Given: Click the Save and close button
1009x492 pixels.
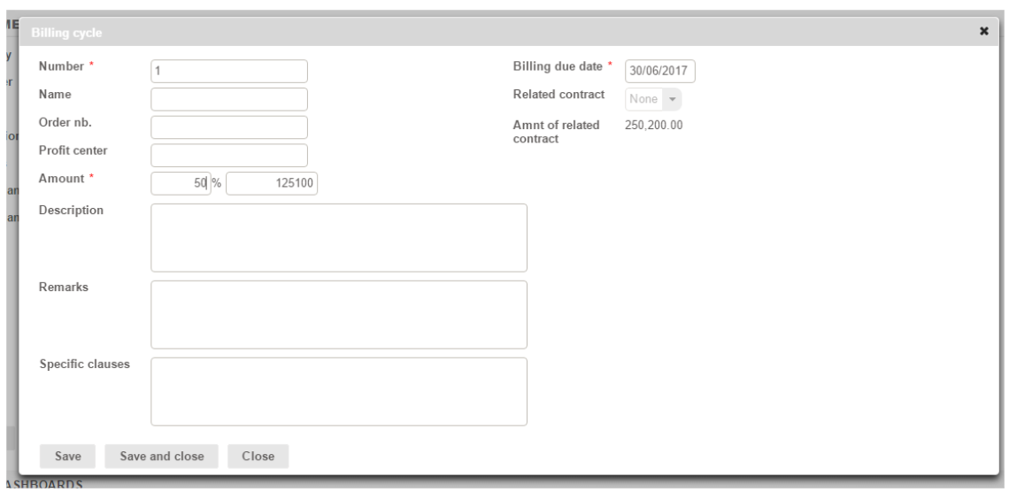Looking at the screenshot, I should 162,456.
